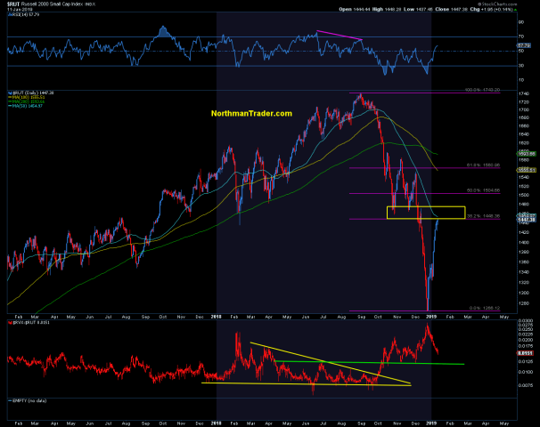Click 0.0100 on the ratio axis
Image resolution: width=540 pixels, height=427 pixels.
click(x=525, y=372)
